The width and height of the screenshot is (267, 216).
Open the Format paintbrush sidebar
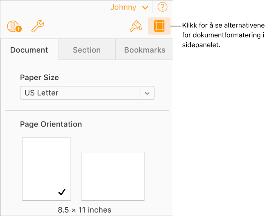point(136,26)
